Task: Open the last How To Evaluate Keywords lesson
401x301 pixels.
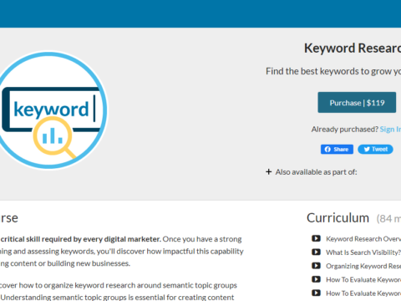Action: [363, 293]
